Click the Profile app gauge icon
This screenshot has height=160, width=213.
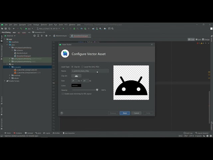81,29
